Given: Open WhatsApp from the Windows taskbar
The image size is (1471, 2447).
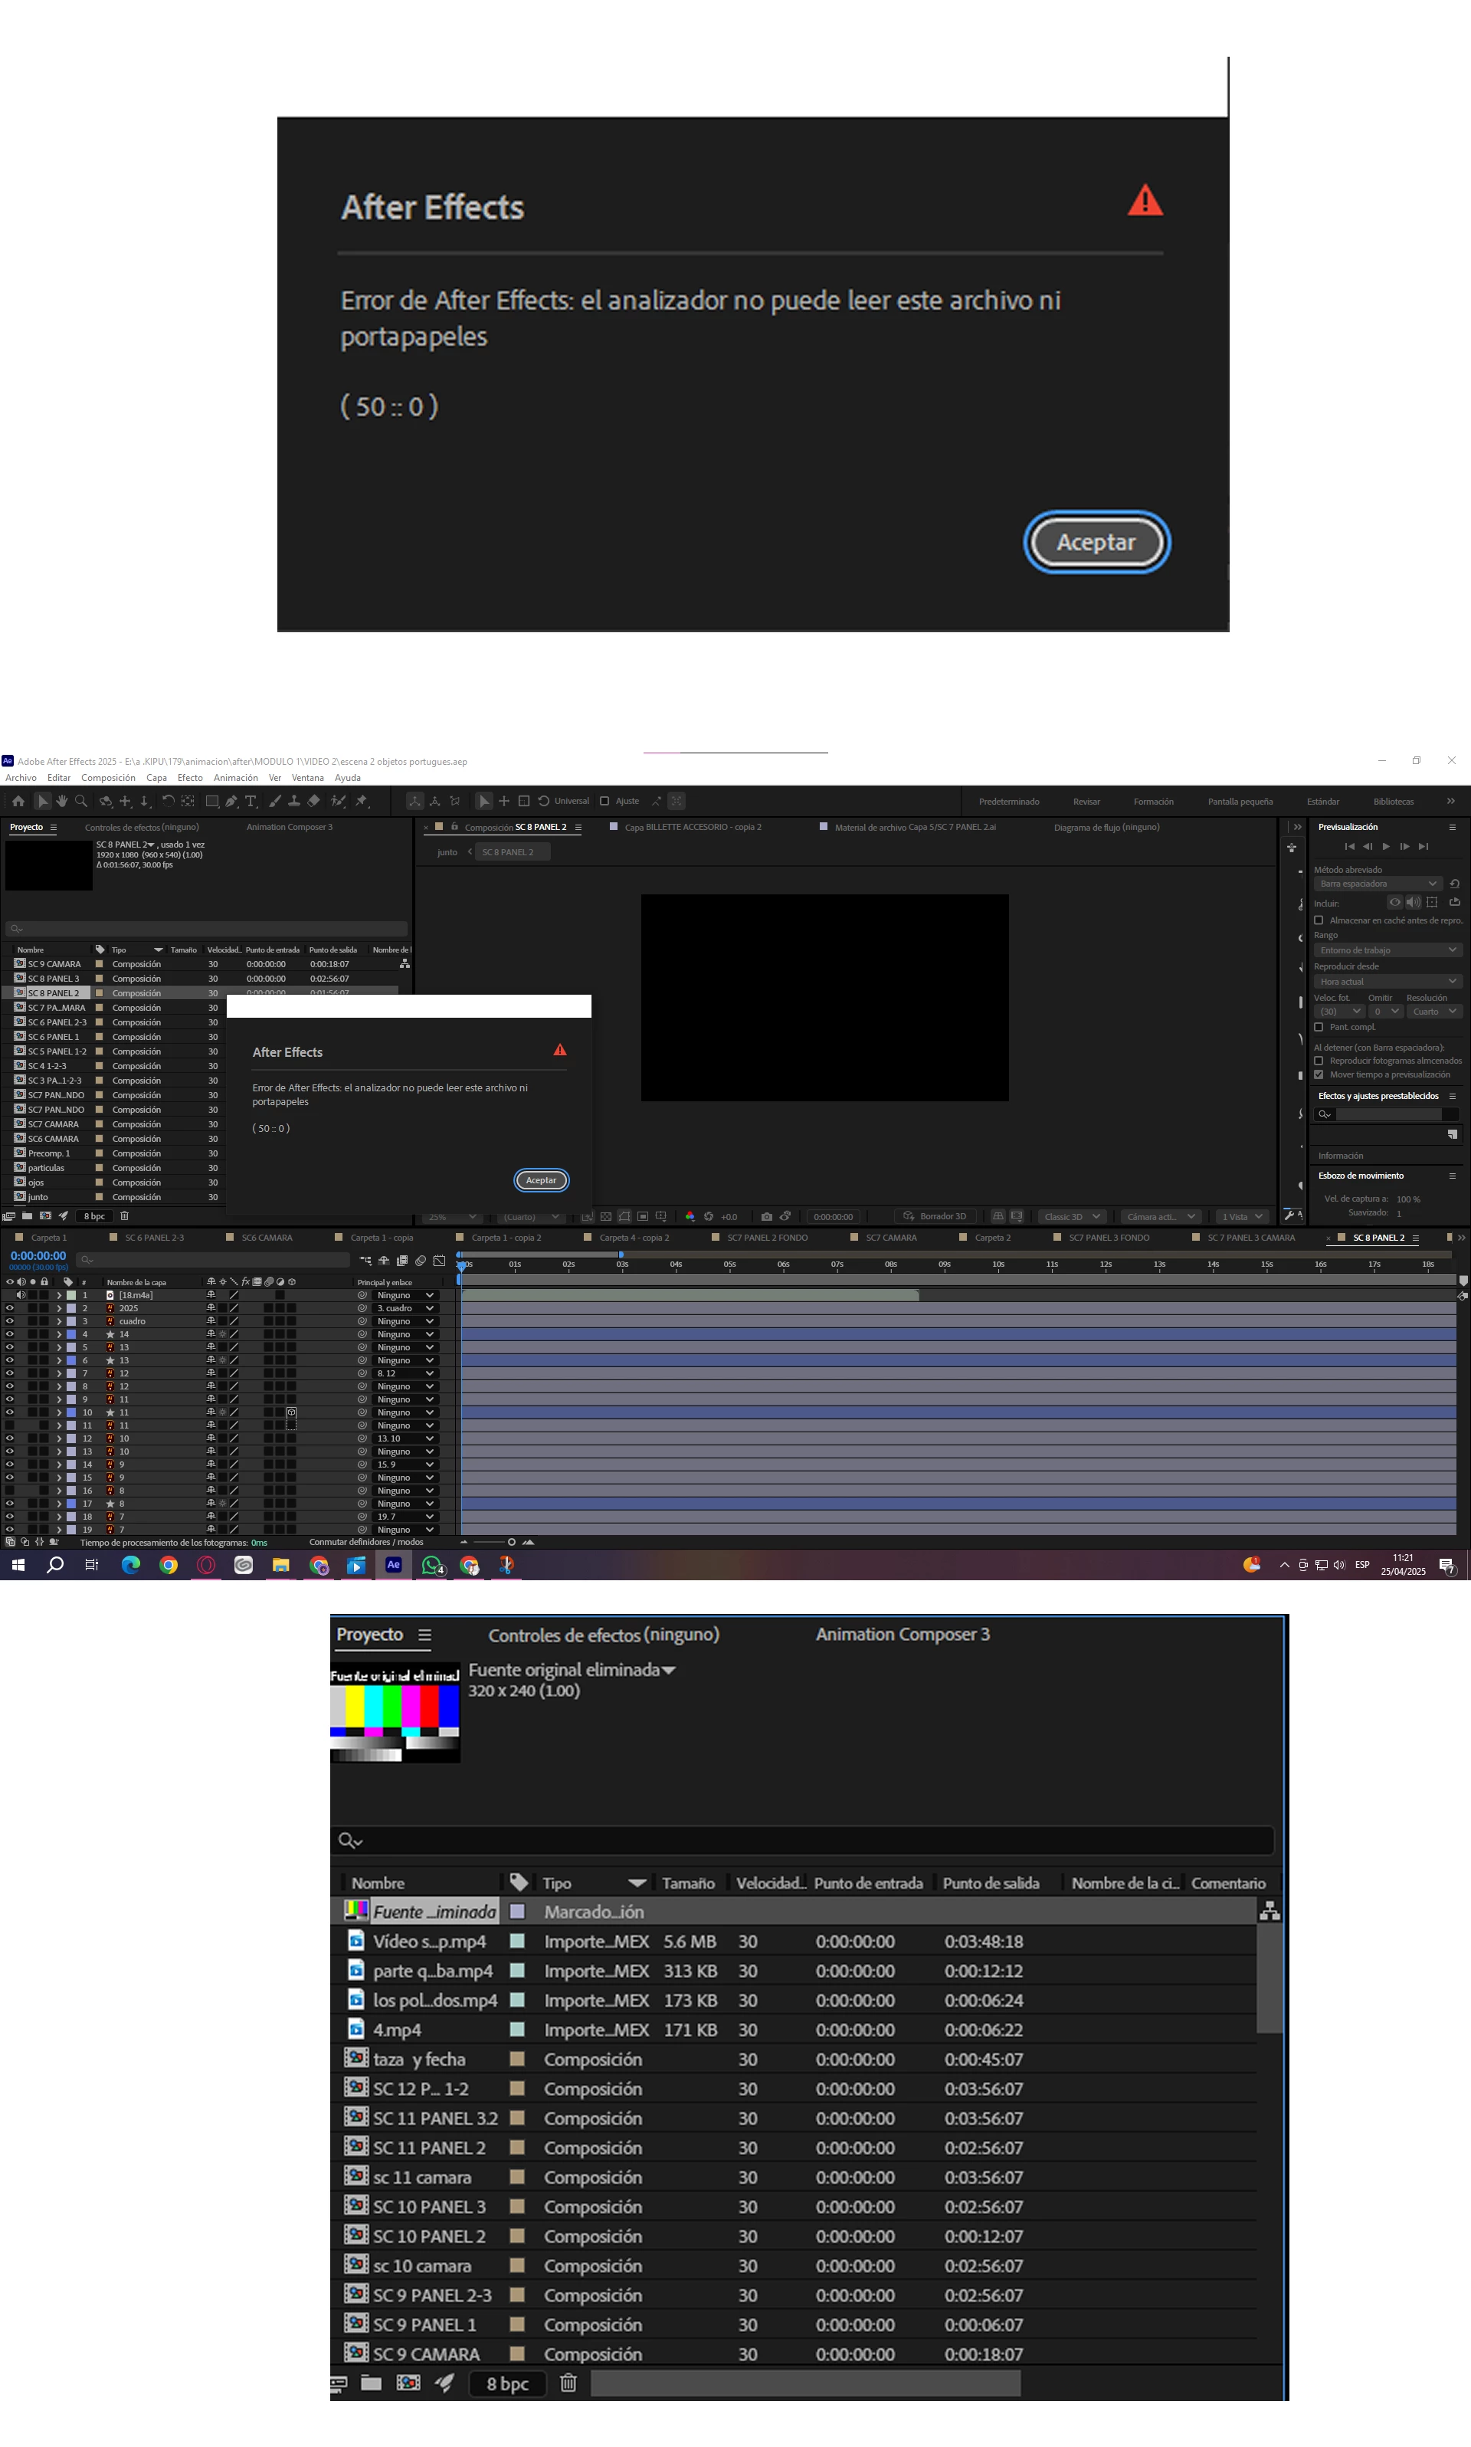Looking at the screenshot, I should 432,1566.
